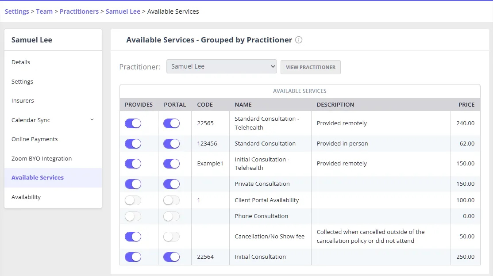Open Availability section in sidebar
This screenshot has width=493, height=276.
click(x=26, y=197)
